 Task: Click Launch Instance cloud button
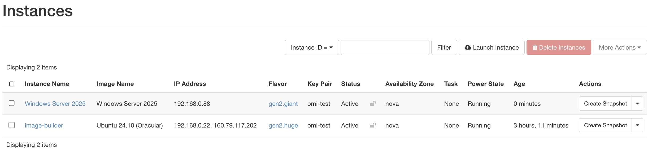(491, 47)
